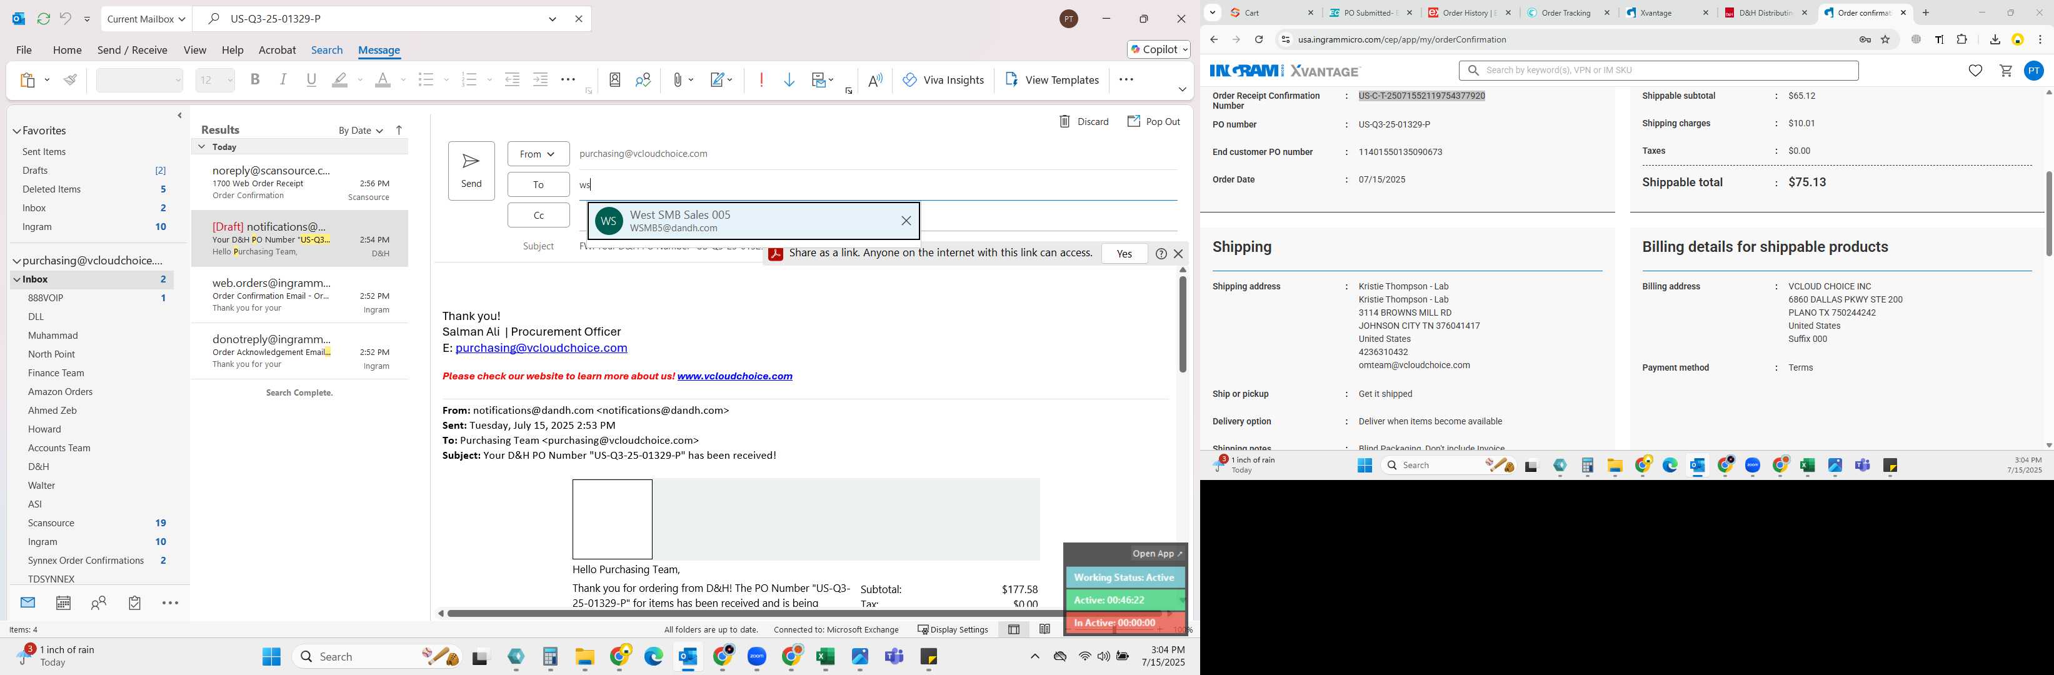The image size is (2054, 675).
Task: Switch to the Send / Receive tab
Action: point(133,50)
